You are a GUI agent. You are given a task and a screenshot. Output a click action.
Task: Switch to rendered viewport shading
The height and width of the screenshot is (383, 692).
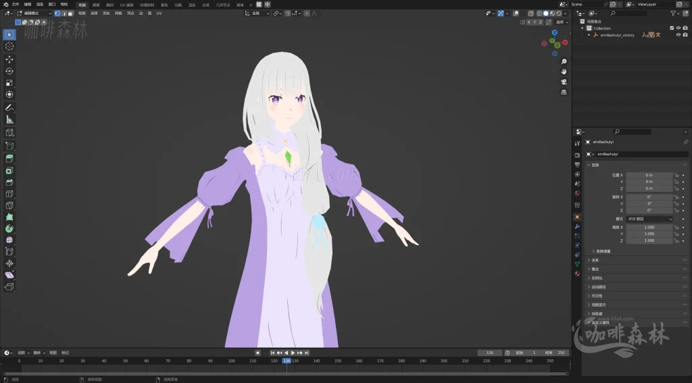tap(559, 14)
